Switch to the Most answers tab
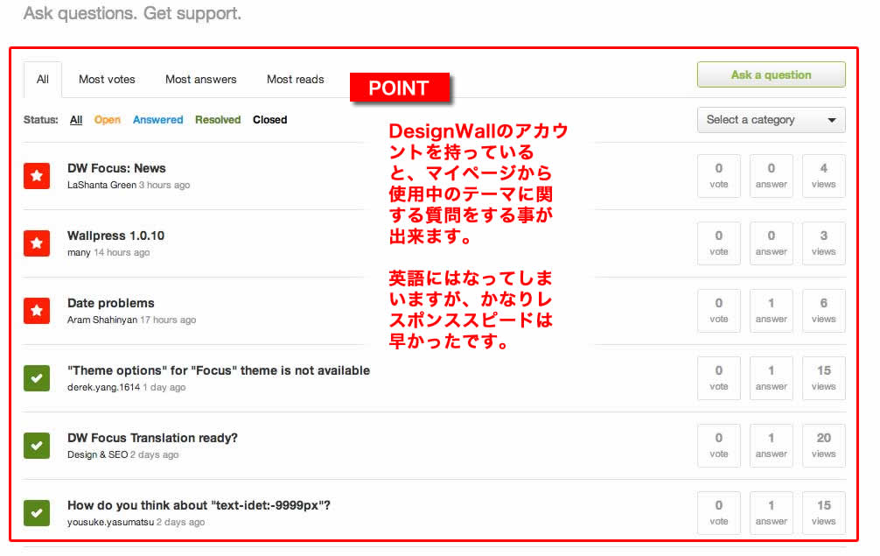Viewport: 880px width, 556px height. tap(201, 80)
